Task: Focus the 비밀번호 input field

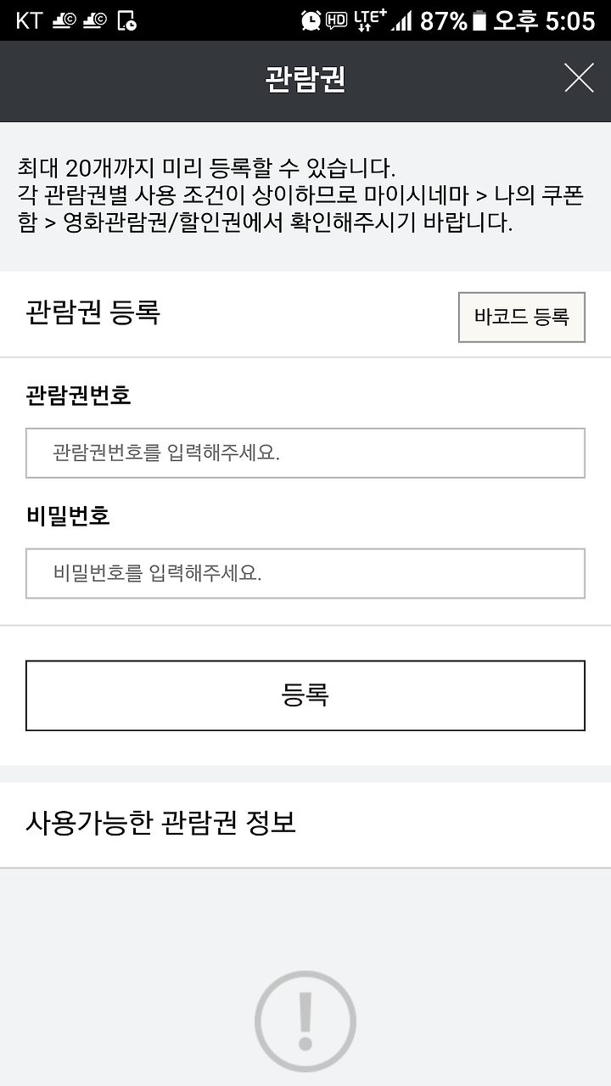Action: tap(305, 573)
